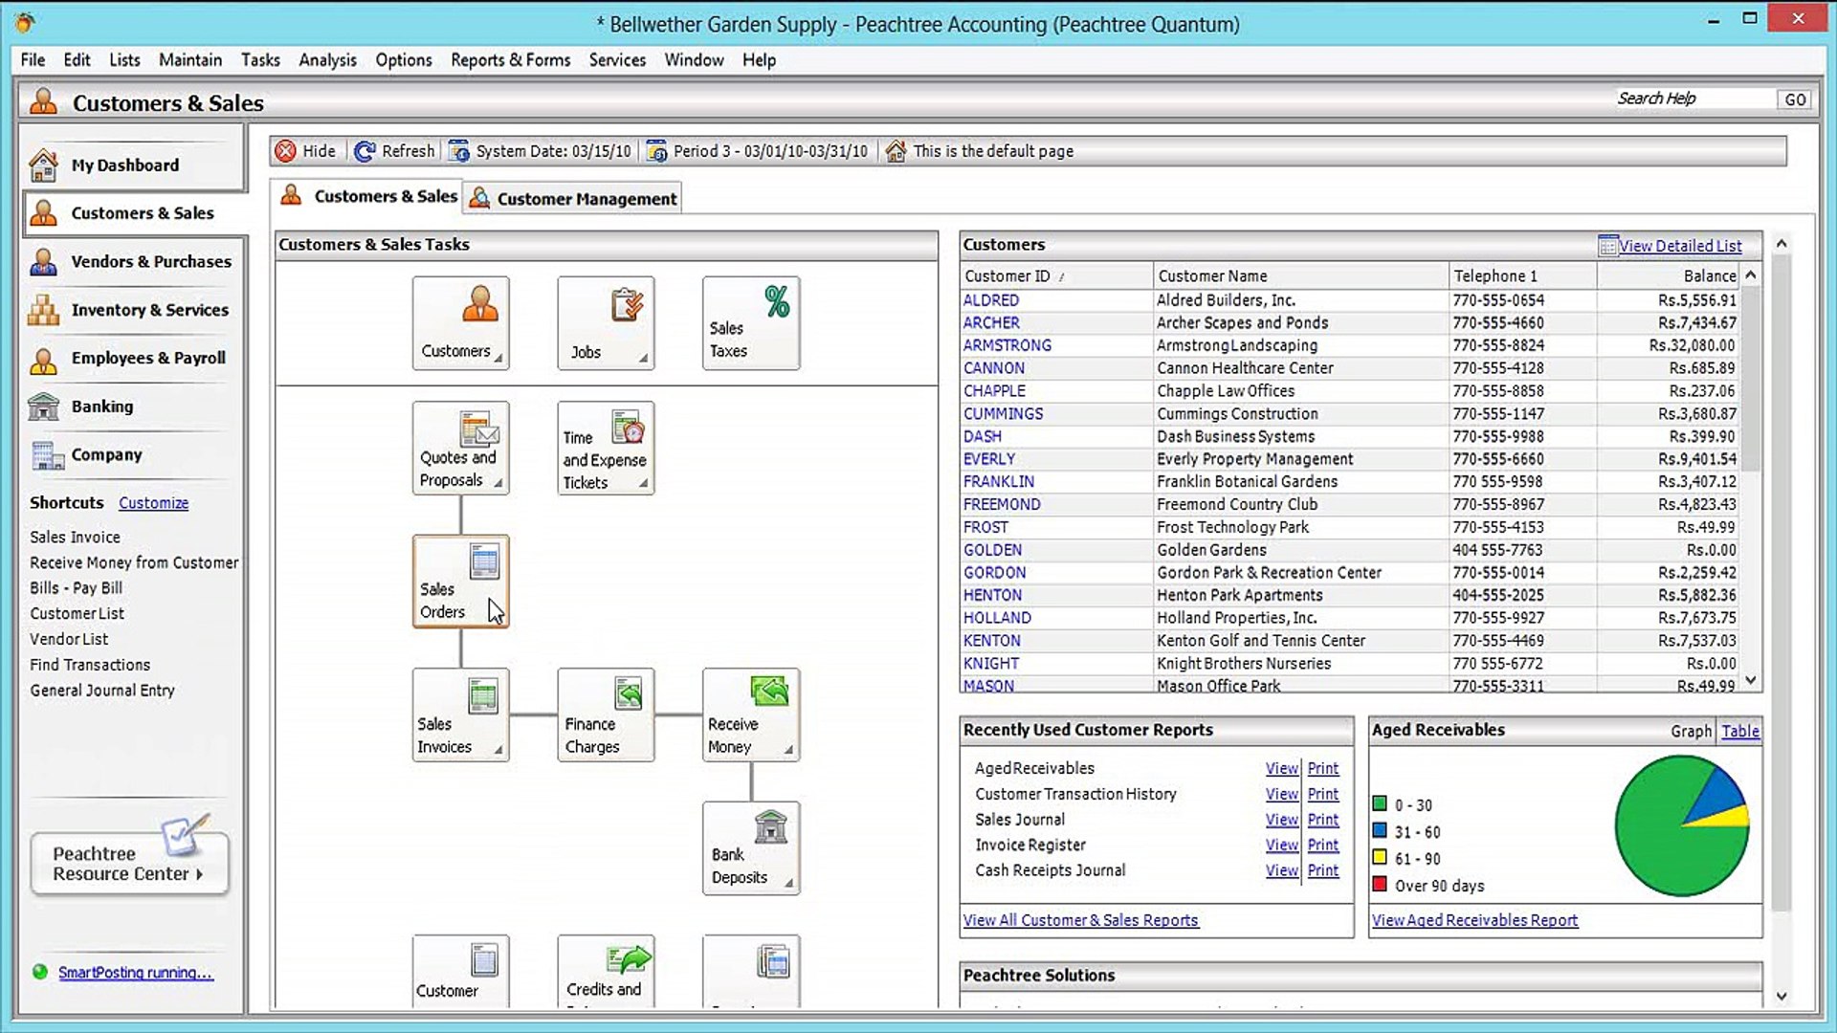View the Invoice Register report
The image size is (1837, 1033).
1281,846
